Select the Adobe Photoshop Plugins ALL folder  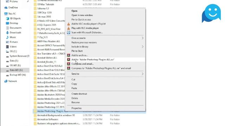pyautogui.click(x=52, y=111)
